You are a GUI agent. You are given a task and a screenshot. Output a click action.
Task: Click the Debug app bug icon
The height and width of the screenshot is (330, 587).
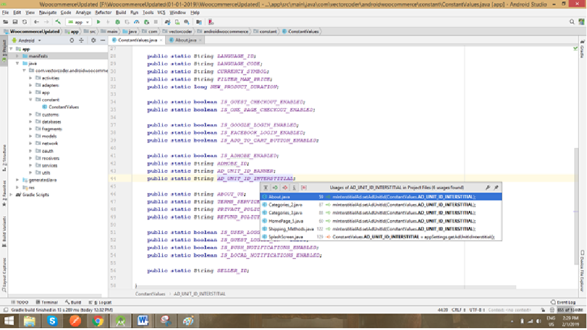[117, 22]
